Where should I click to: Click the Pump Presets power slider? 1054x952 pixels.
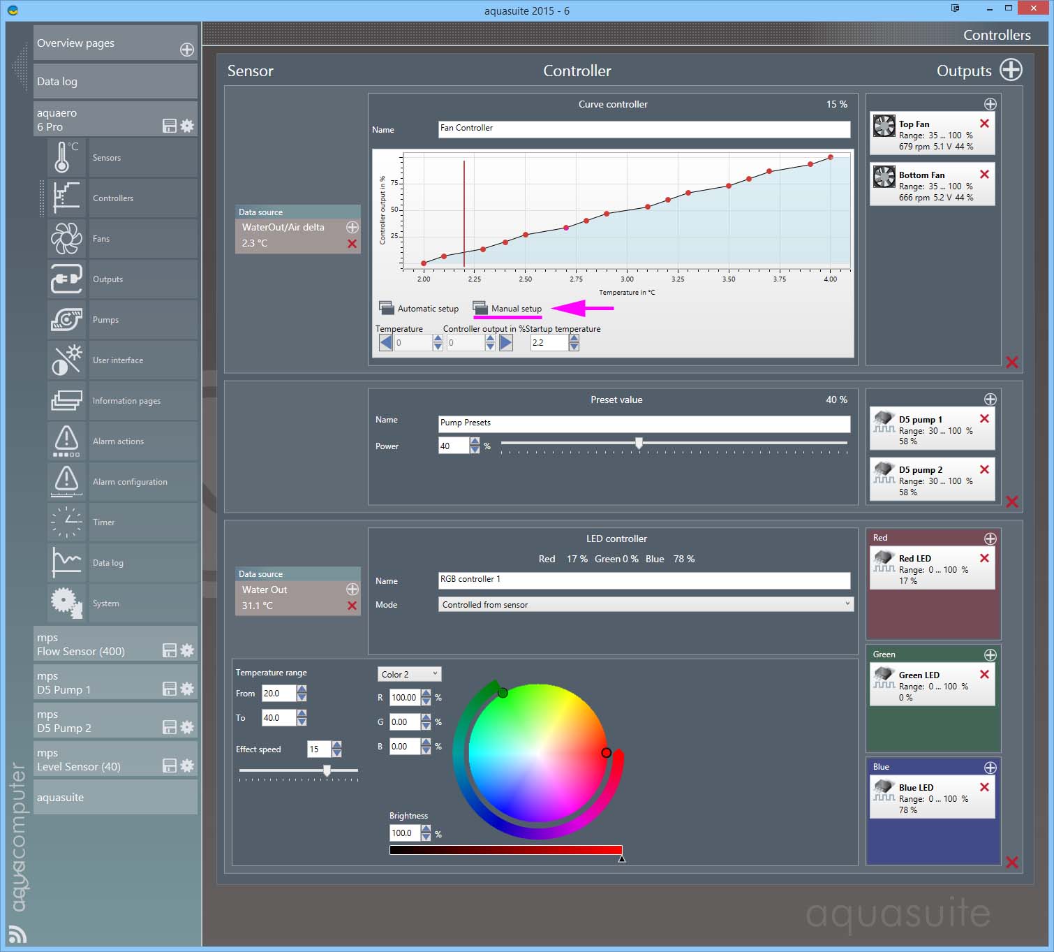639,443
